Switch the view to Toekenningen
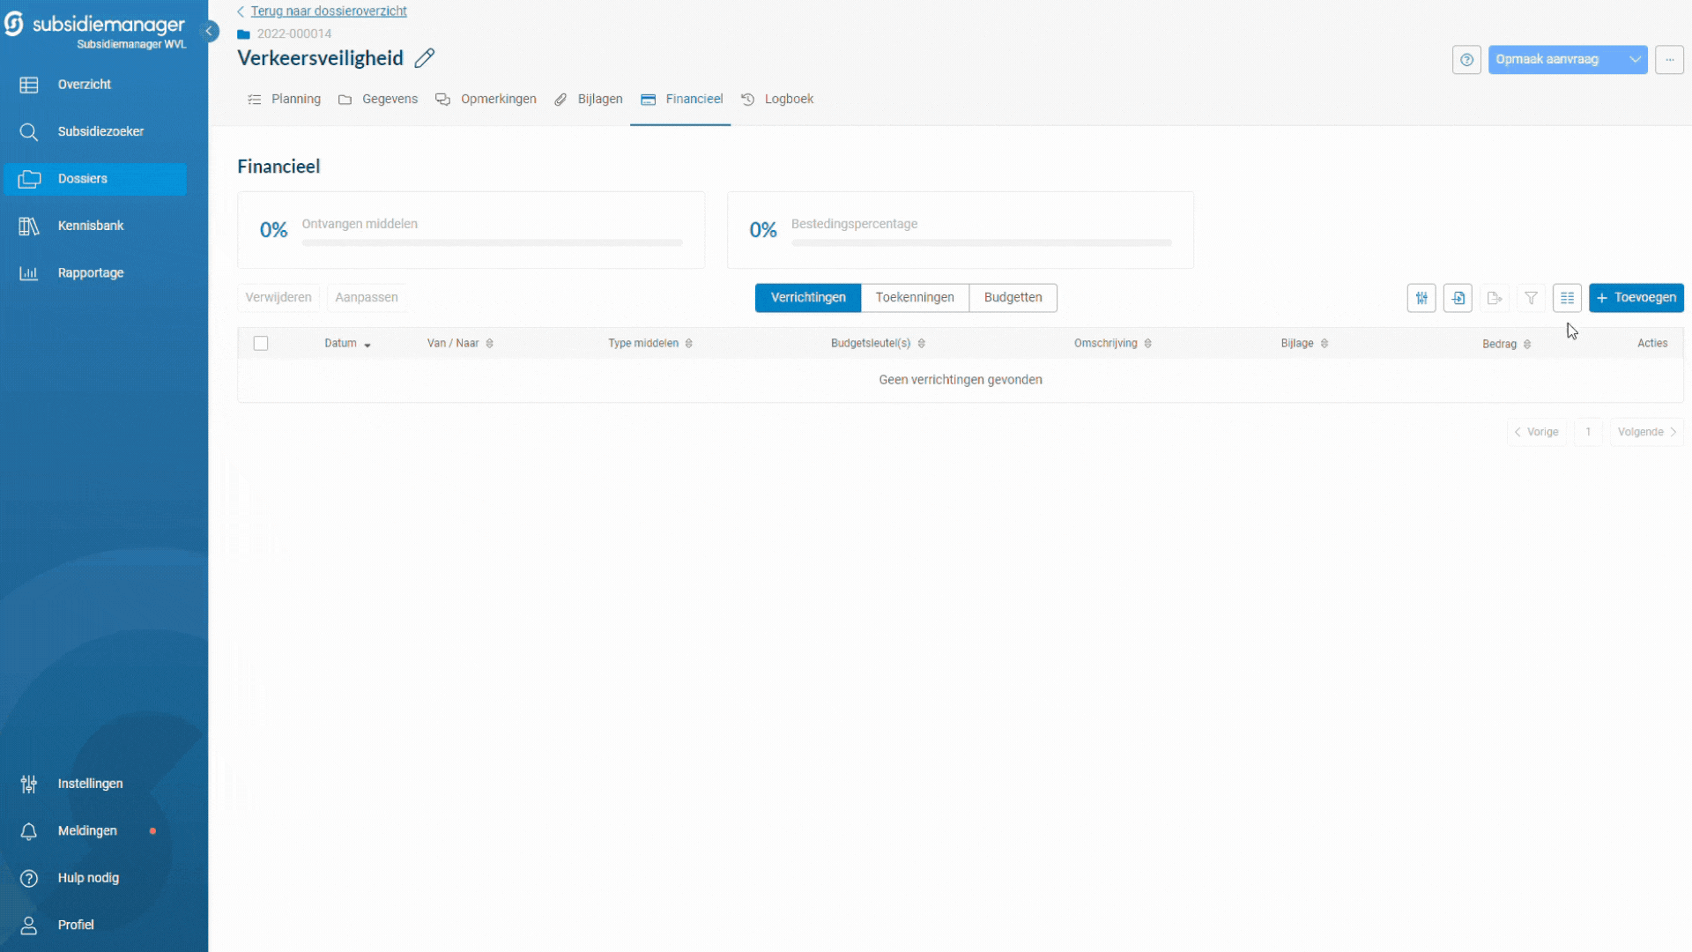 tap(914, 298)
